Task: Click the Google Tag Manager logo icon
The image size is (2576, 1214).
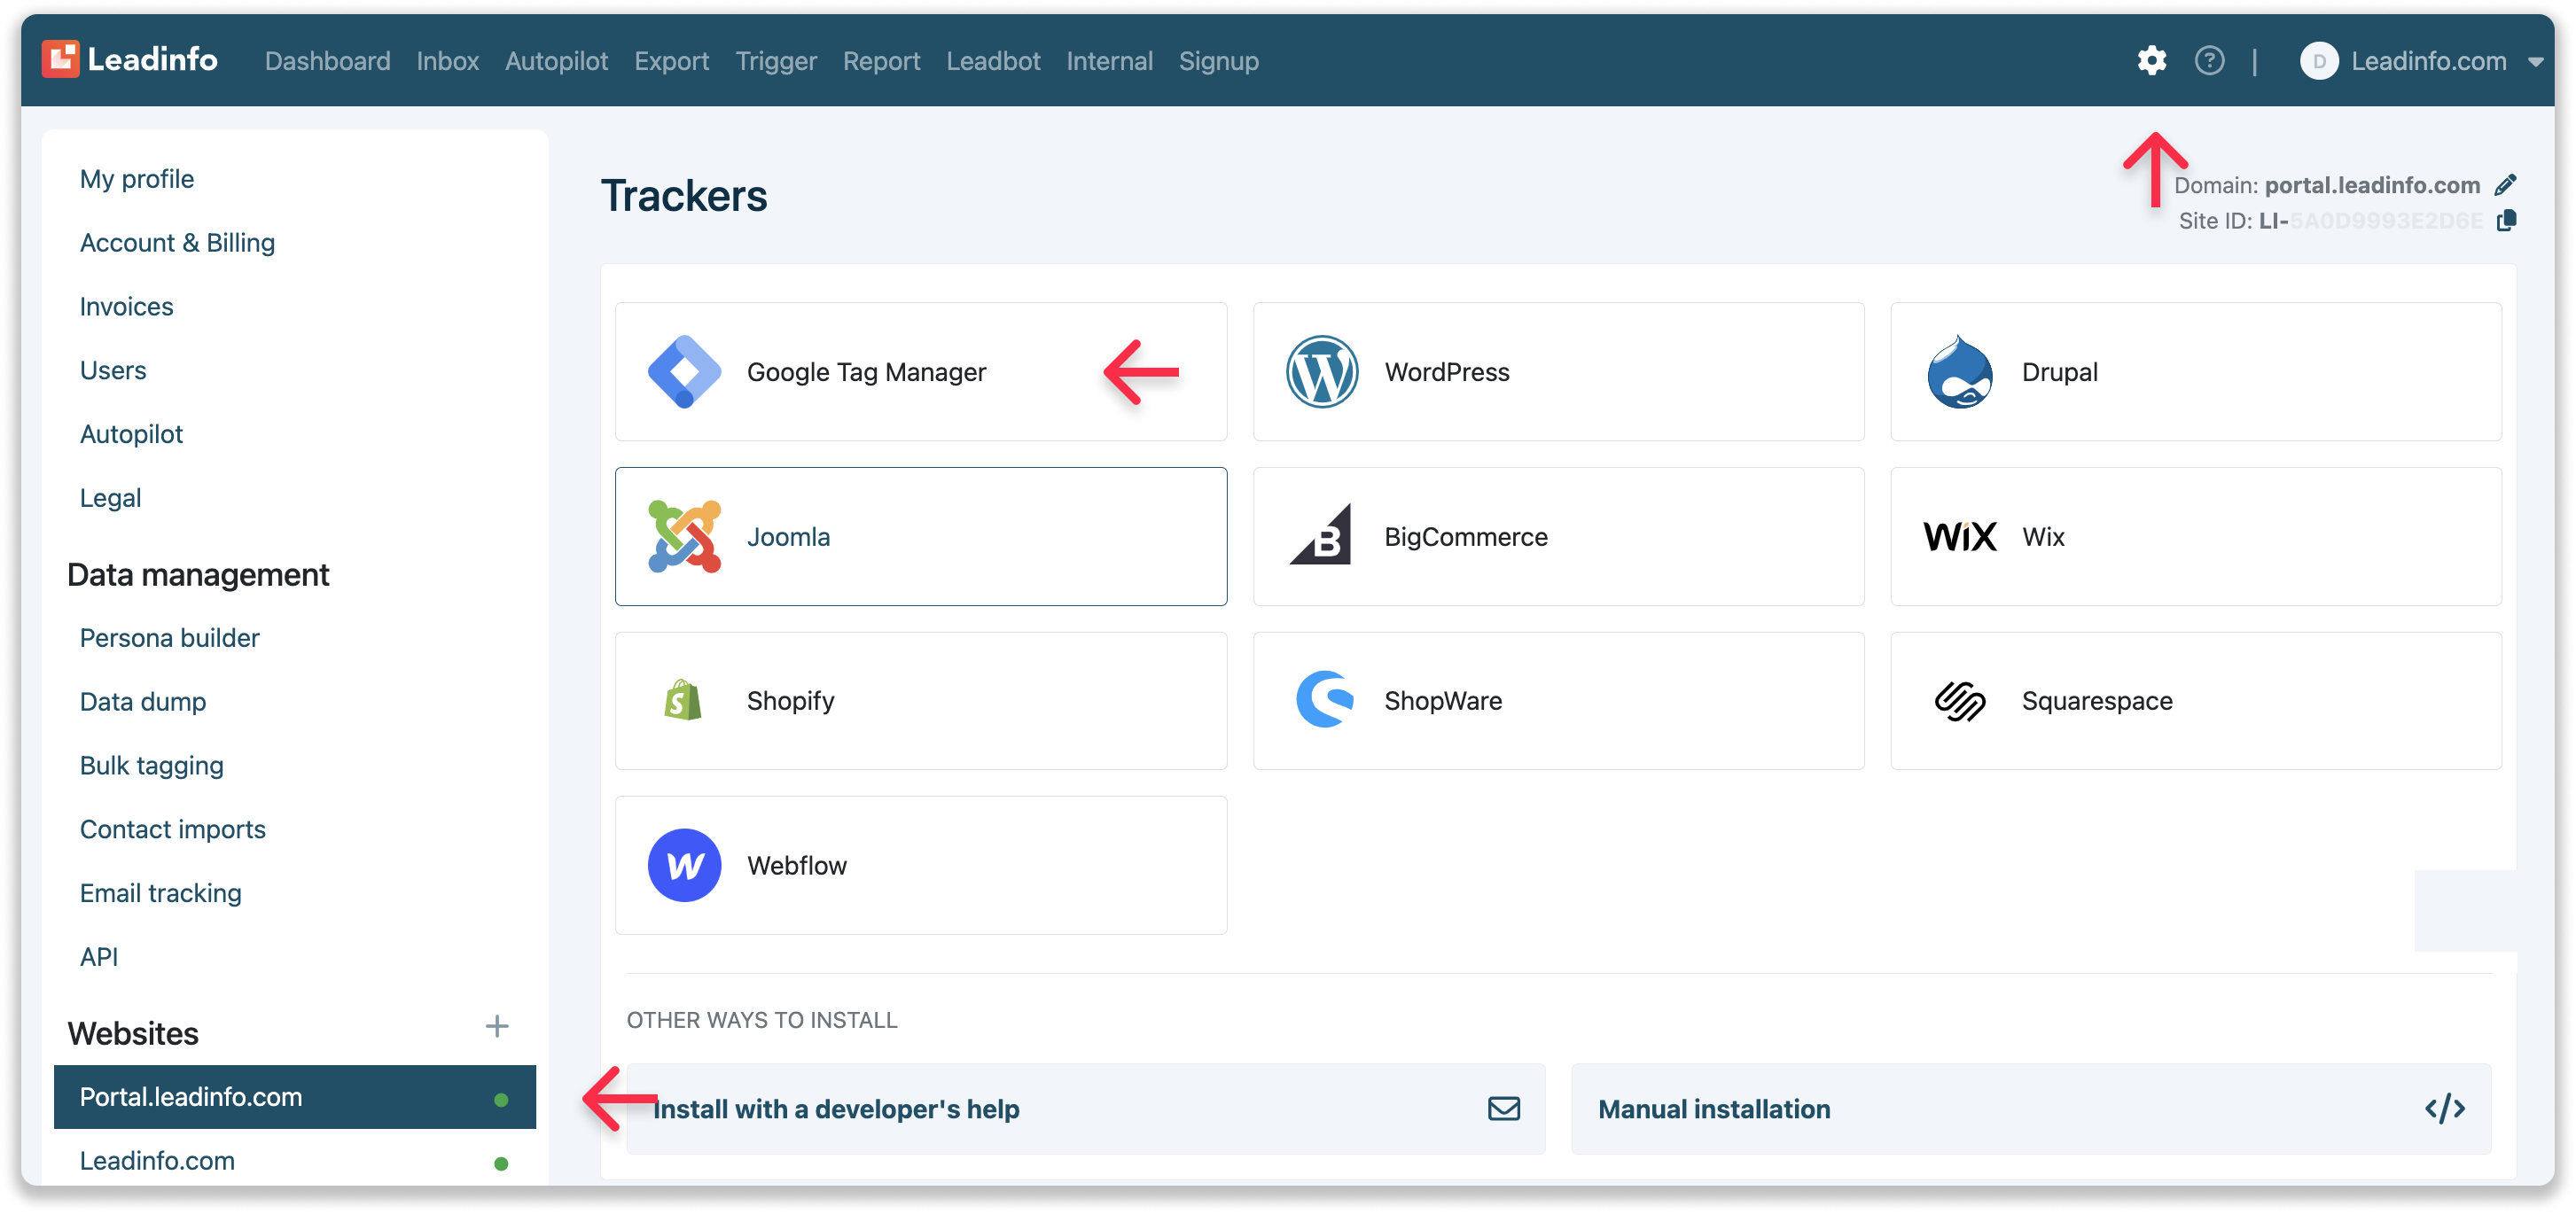Action: click(684, 372)
